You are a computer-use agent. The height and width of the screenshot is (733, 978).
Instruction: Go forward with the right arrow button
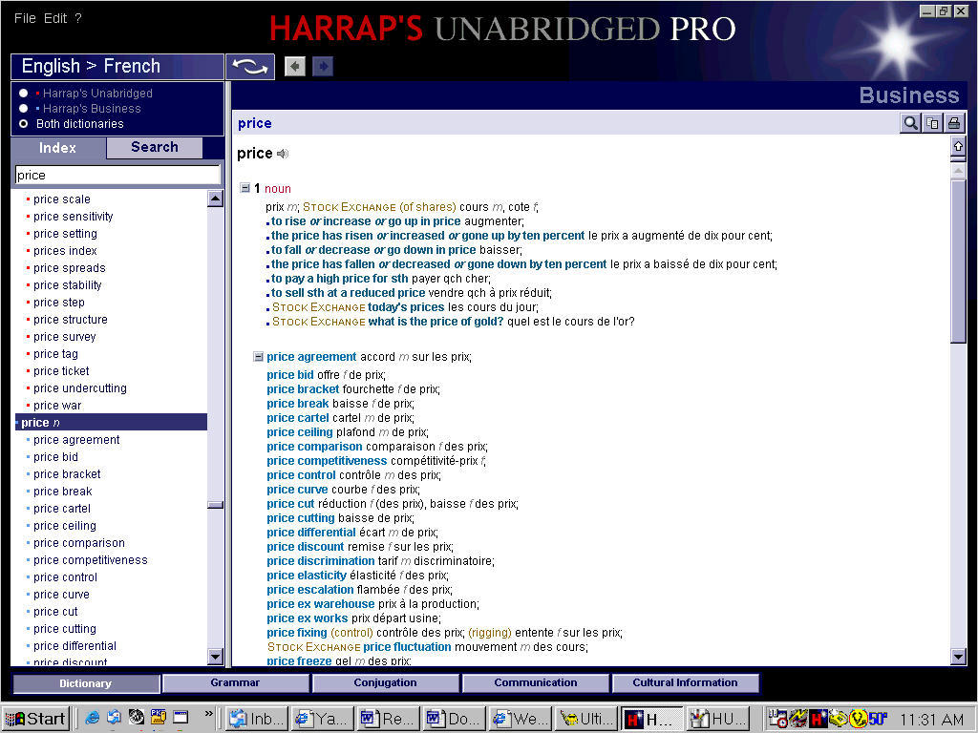pyautogui.click(x=323, y=66)
